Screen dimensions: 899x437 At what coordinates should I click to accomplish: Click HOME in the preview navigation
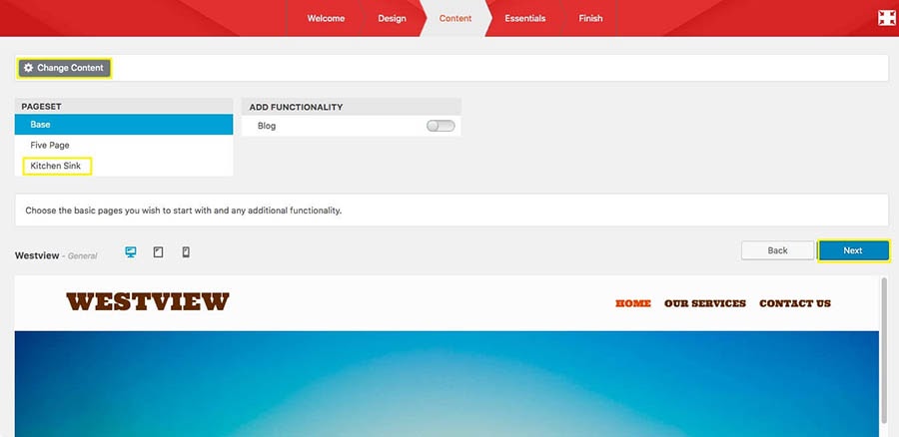coord(633,303)
